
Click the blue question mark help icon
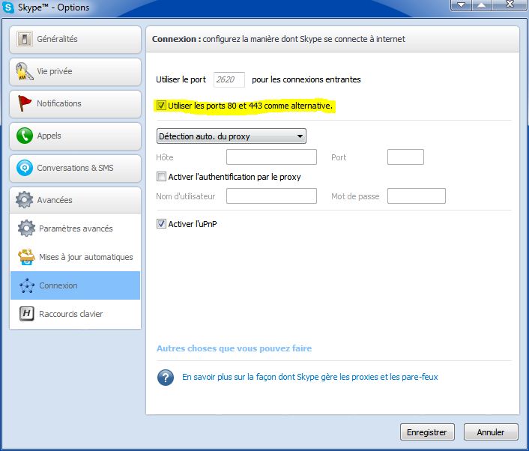coord(166,378)
